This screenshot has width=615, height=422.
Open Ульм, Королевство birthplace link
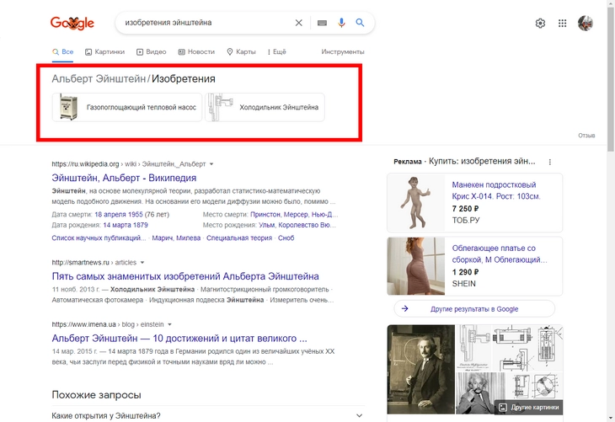tap(297, 225)
